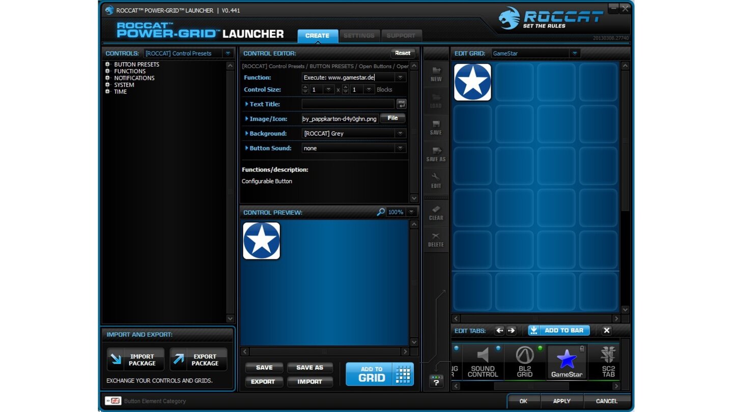This screenshot has width=733, height=412.
Task: Click the Image/Icon filename field
Action: (x=340, y=119)
